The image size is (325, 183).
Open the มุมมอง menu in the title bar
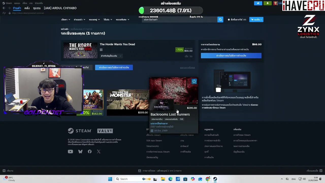click(17, 3)
